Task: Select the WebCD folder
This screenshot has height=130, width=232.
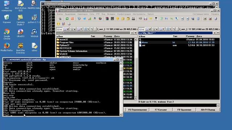Action: tap(95, 54)
